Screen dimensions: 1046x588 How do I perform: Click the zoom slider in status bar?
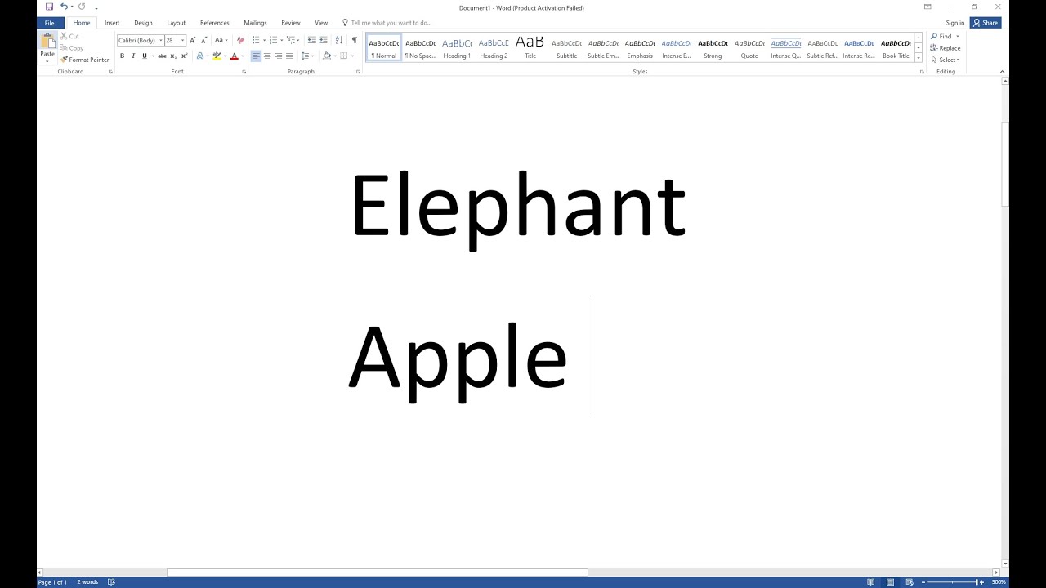(952, 582)
